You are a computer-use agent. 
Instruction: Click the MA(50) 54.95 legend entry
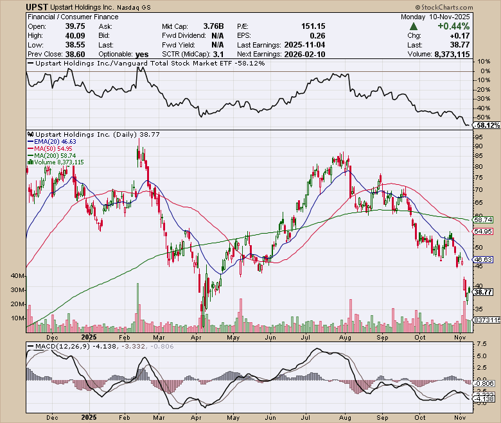50,148
